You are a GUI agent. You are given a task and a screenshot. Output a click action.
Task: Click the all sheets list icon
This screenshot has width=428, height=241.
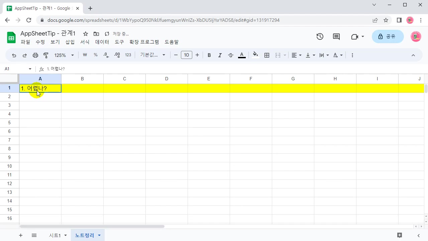pos(34,235)
